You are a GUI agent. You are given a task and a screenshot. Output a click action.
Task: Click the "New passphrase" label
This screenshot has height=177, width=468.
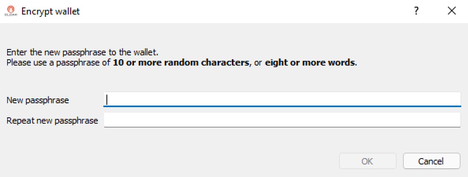coord(38,100)
